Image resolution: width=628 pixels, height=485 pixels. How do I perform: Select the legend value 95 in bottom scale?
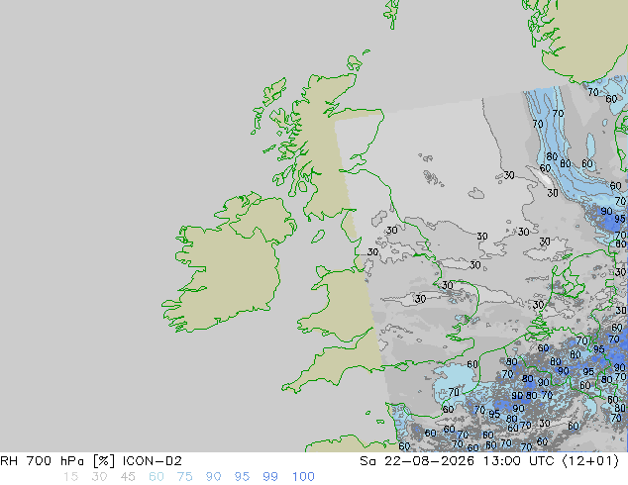[x=242, y=477]
